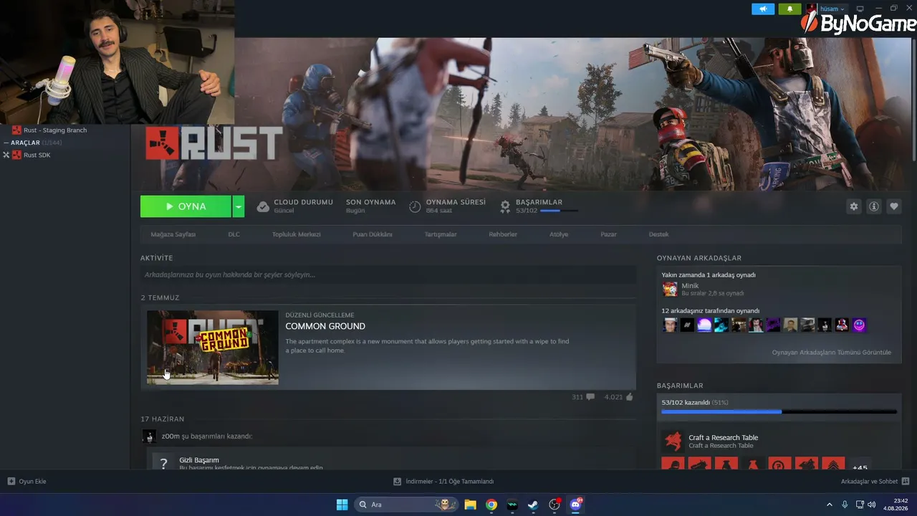Click the play time clock icon
The image size is (917, 516).
(415, 206)
